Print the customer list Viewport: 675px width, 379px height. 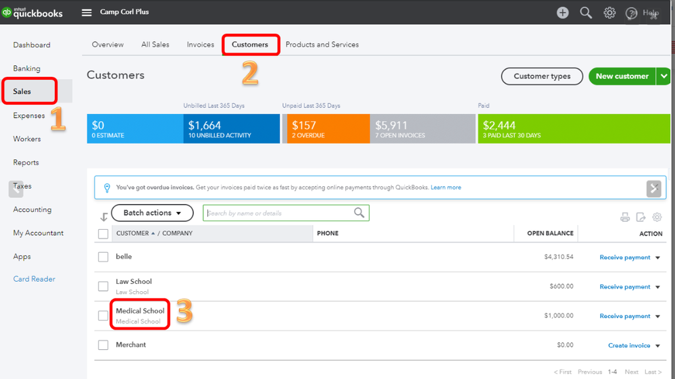(624, 217)
